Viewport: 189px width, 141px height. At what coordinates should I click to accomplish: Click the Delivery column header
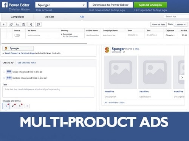pyautogui.click(x=65, y=31)
